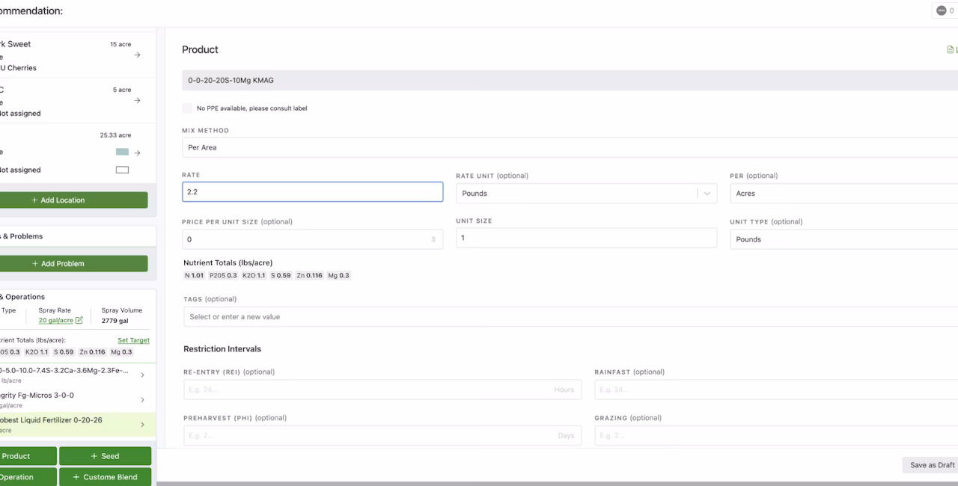Click the Mg 0.3 chip in sidebar

click(x=121, y=352)
